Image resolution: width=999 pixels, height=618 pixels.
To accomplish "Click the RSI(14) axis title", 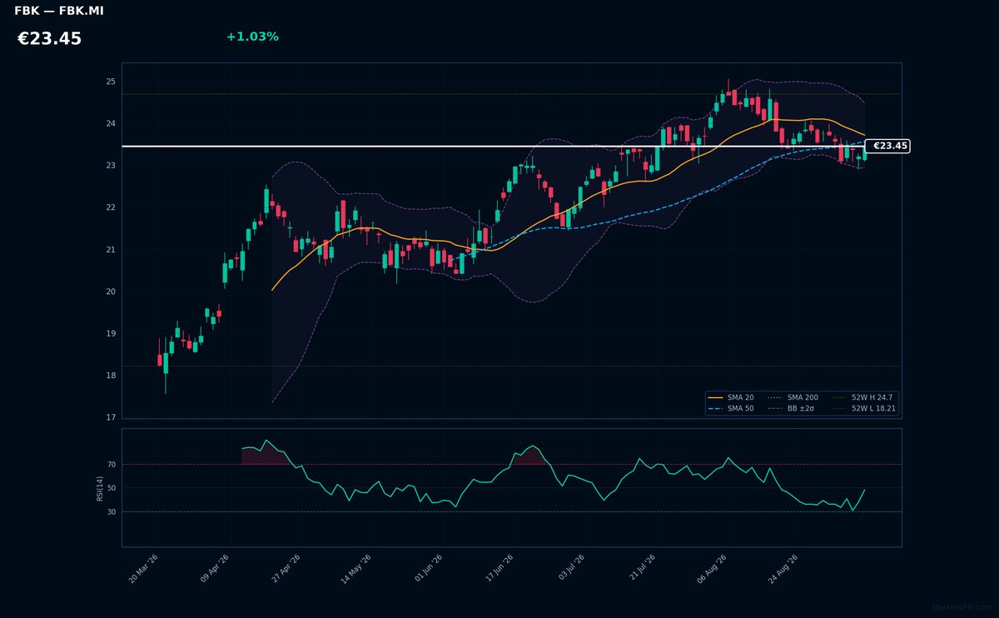I will (100, 488).
